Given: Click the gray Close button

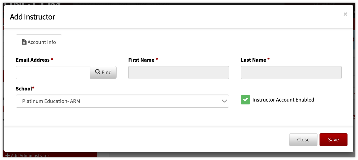Looking at the screenshot, I should (x=303, y=140).
